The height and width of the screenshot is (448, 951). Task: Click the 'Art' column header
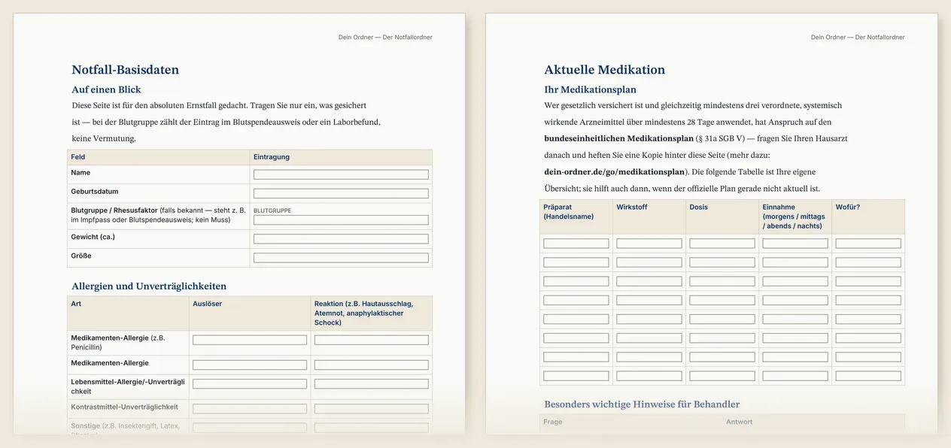pos(76,304)
